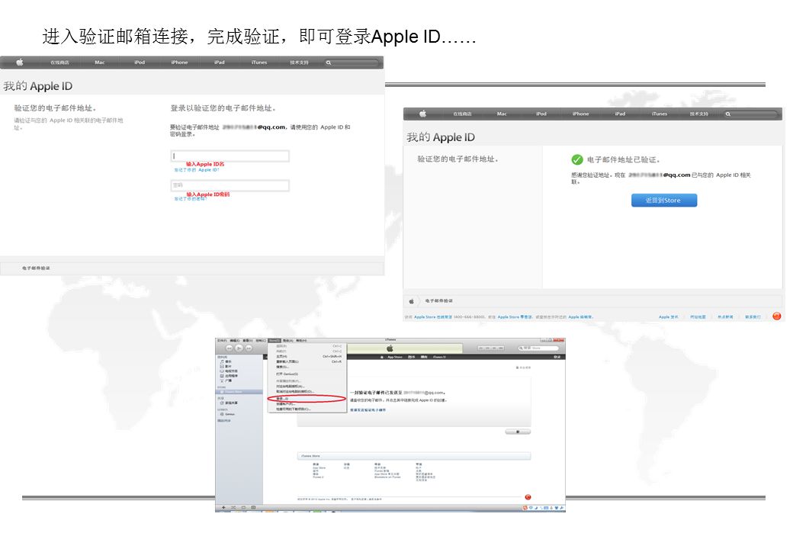Click the Apple logo in right page navbar

422,114
